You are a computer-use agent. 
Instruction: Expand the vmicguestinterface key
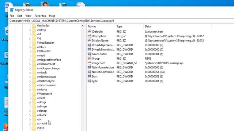30,60
